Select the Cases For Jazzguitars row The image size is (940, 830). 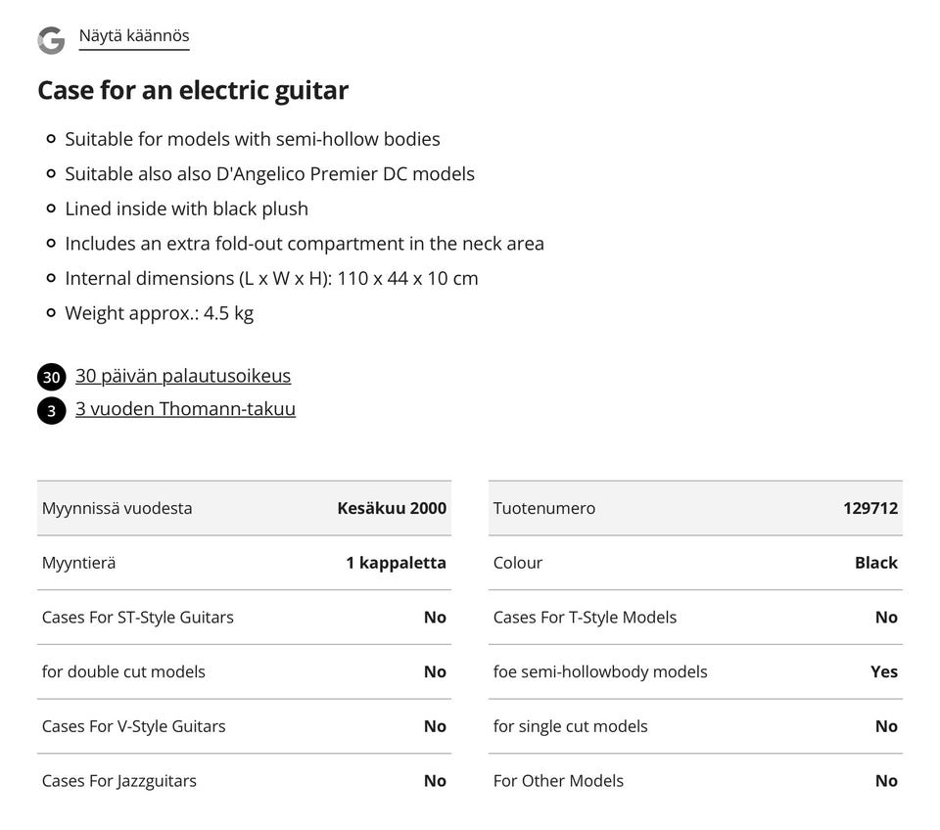click(x=244, y=781)
